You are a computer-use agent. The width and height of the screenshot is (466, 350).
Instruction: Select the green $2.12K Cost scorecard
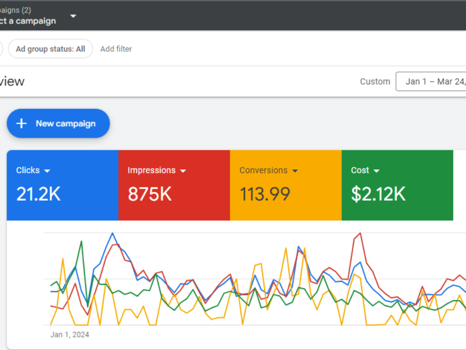coord(397,185)
